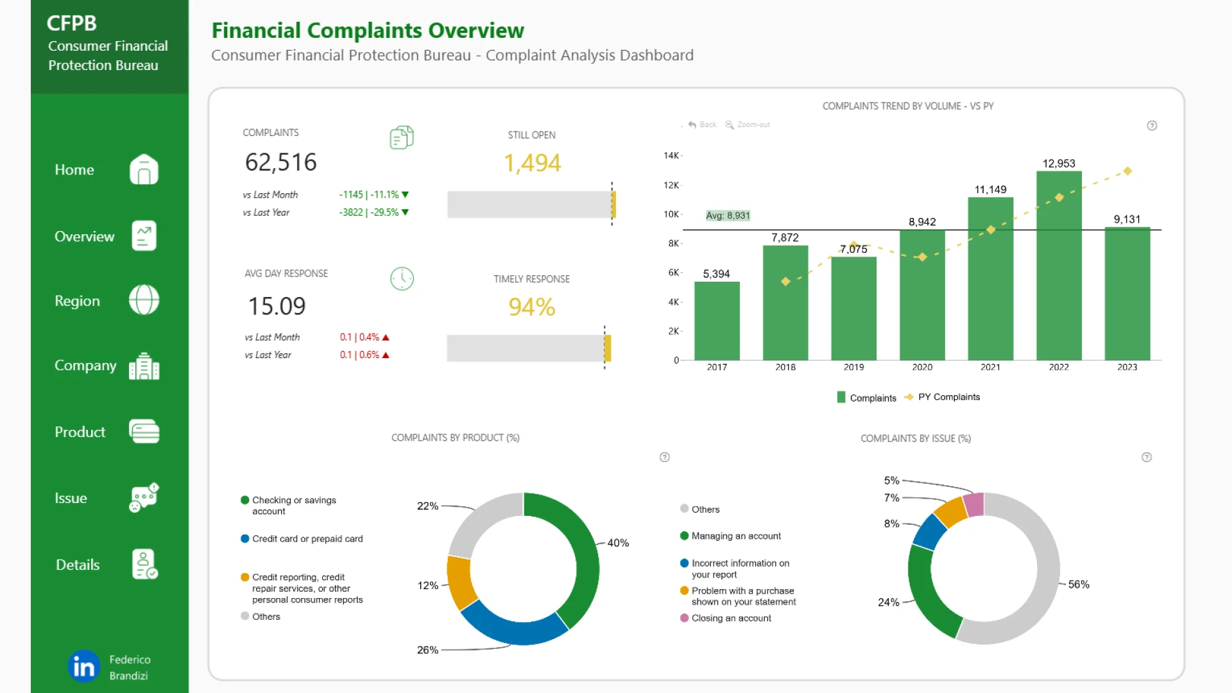Open the Company buildings icon
This screenshot has width=1232, height=693.
click(144, 366)
